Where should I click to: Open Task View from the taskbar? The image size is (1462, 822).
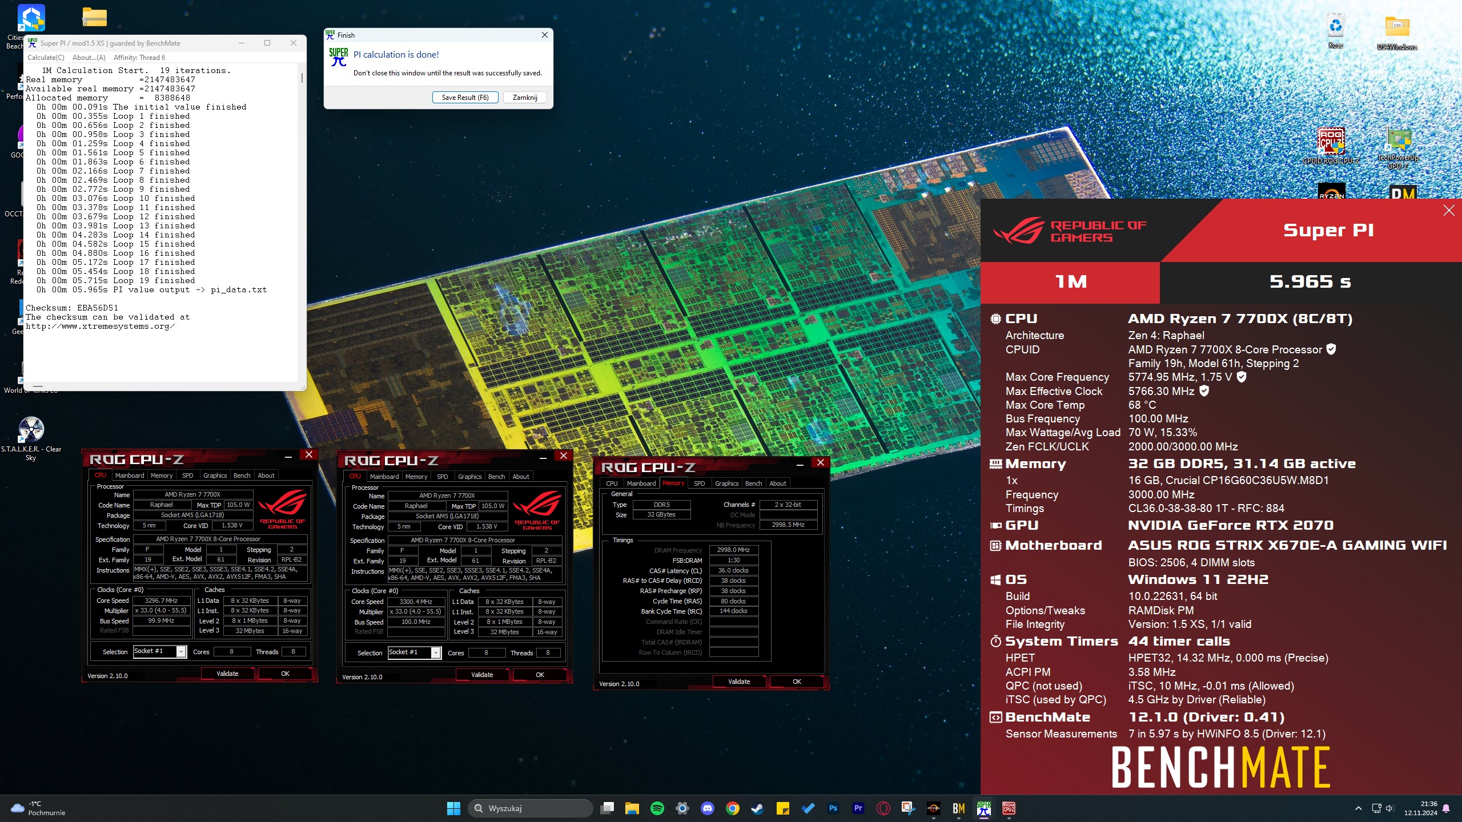click(x=607, y=808)
